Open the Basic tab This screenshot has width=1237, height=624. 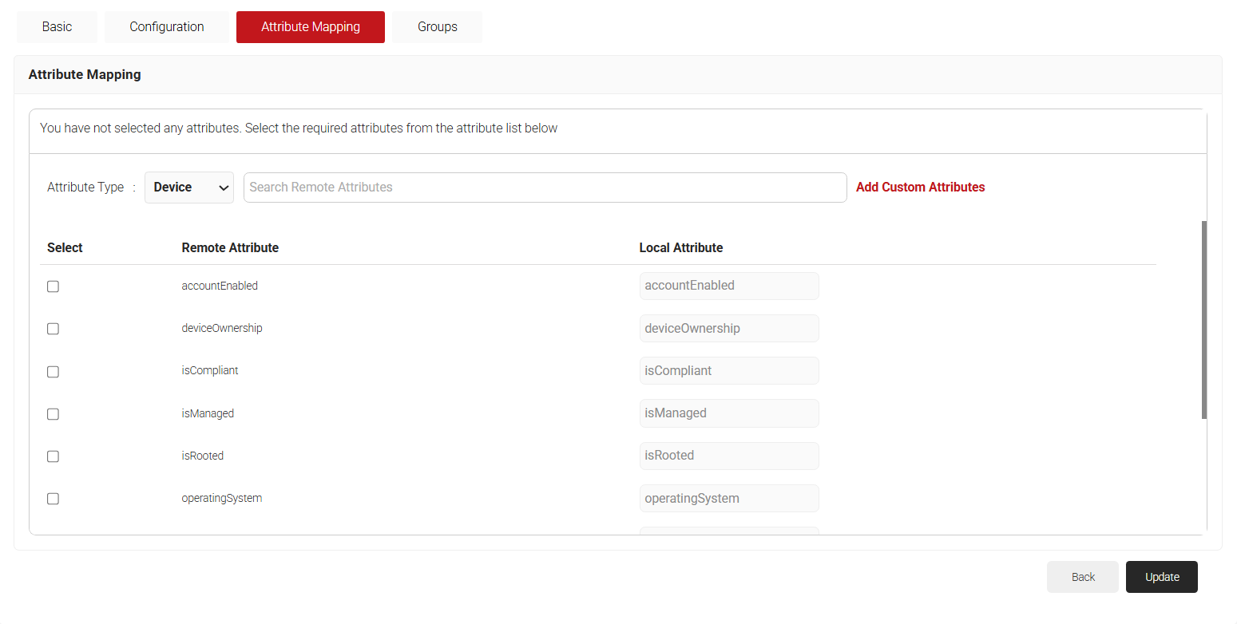click(57, 27)
